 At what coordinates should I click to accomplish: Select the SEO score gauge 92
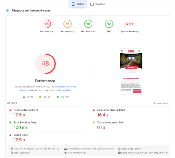(109, 24)
